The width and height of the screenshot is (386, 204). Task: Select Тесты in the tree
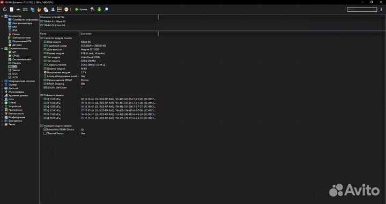(12, 124)
